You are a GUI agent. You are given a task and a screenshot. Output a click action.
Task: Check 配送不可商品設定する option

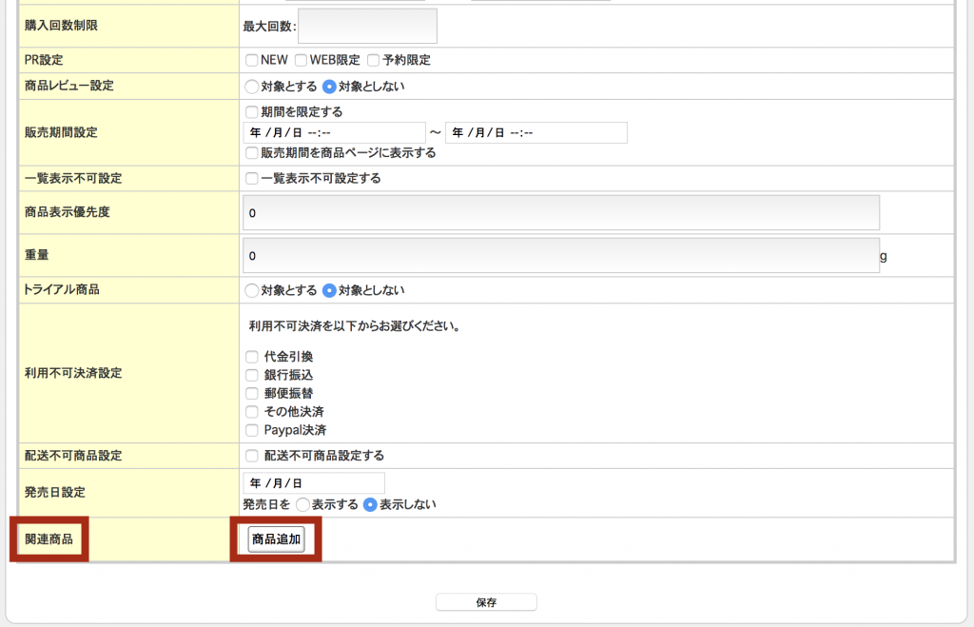coord(251,455)
